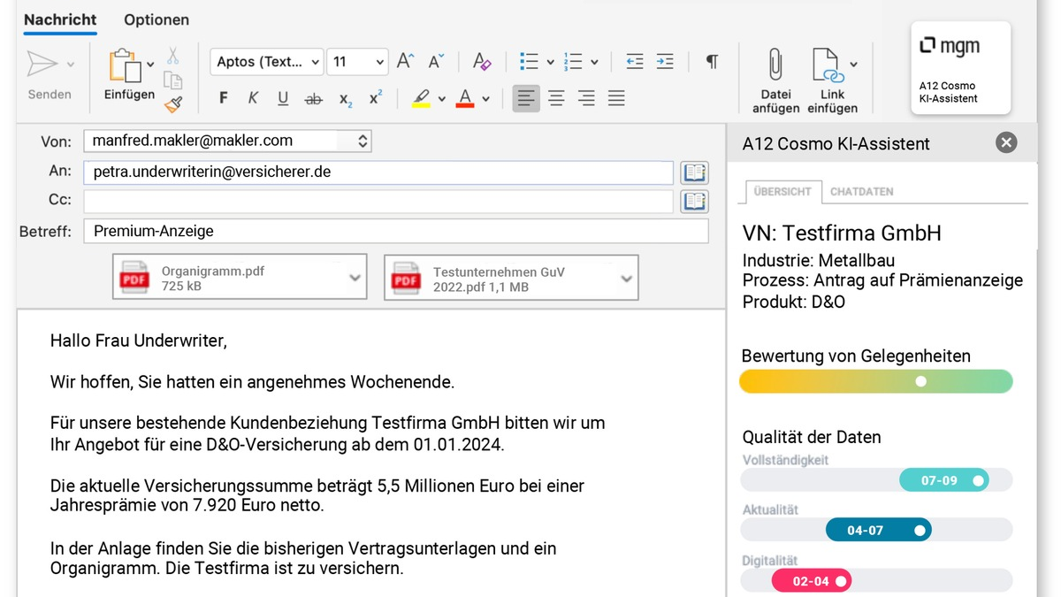This screenshot has height=597, width=1061.
Task: Adjust the Aktualität slider handle
Action: (920, 530)
